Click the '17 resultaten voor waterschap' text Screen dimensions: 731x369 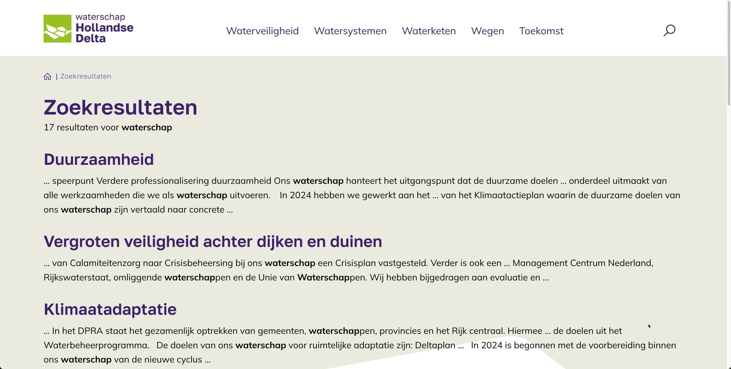pos(108,127)
